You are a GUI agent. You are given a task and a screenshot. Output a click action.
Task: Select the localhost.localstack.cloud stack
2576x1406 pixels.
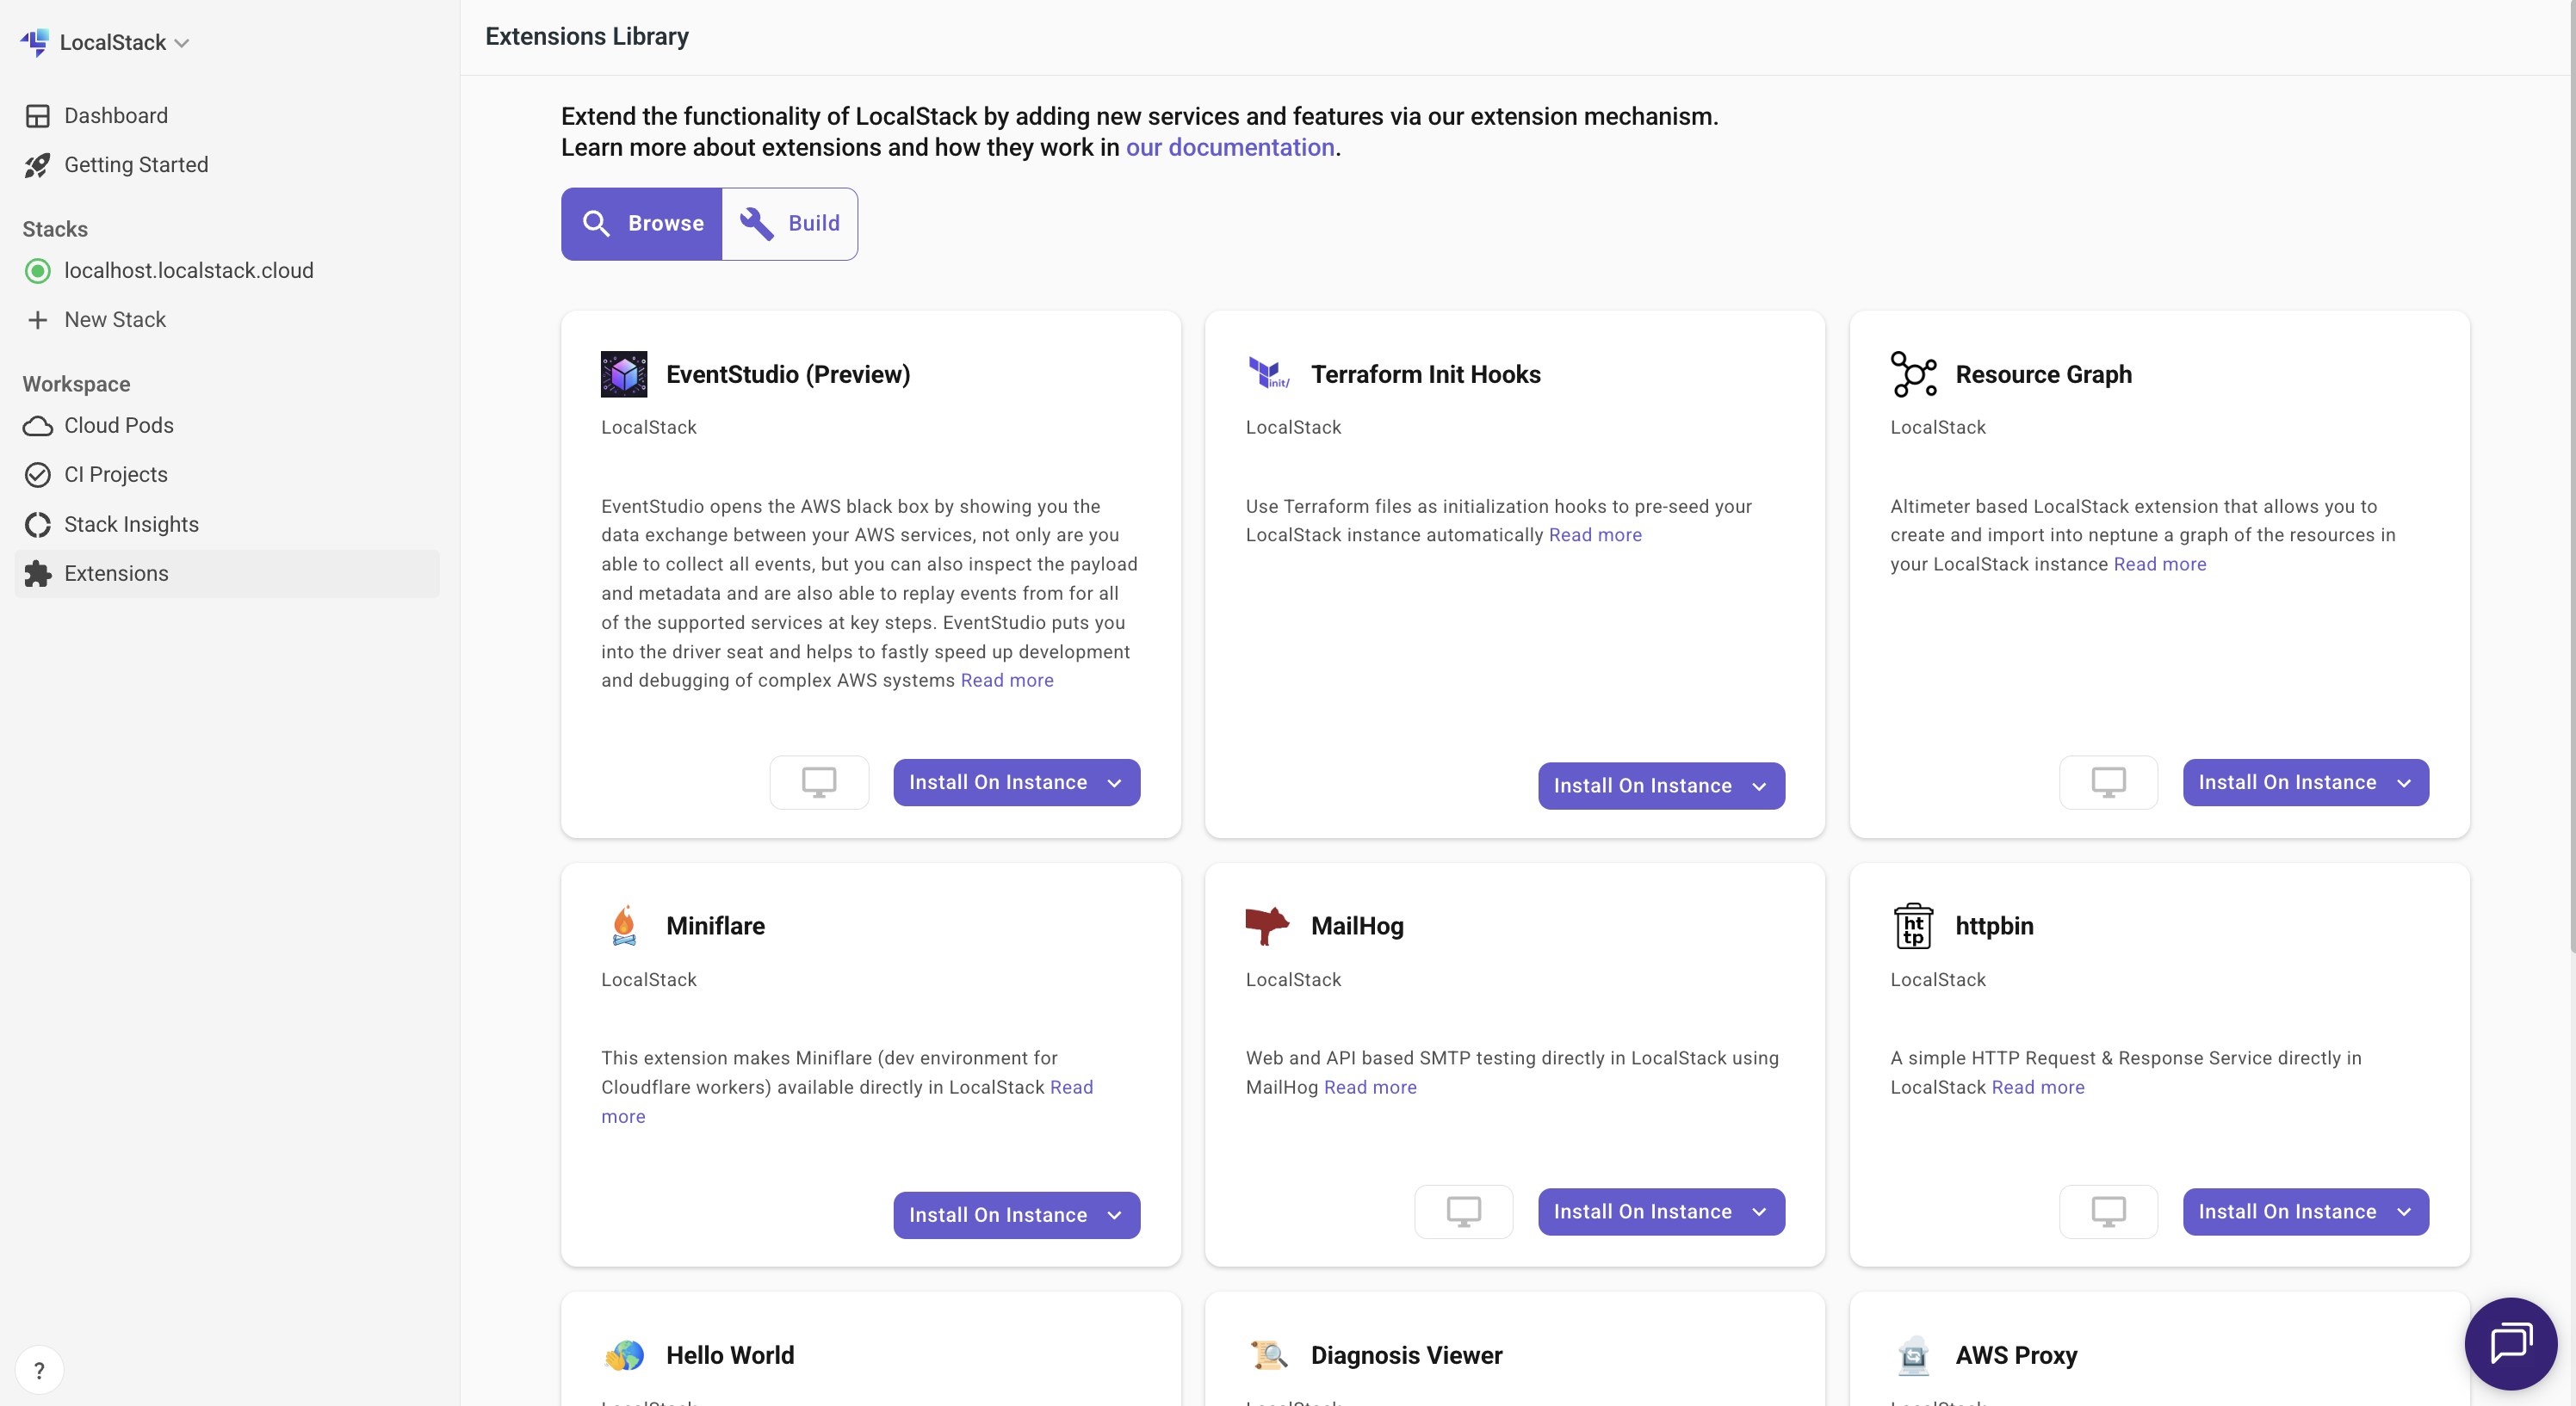pyautogui.click(x=188, y=270)
